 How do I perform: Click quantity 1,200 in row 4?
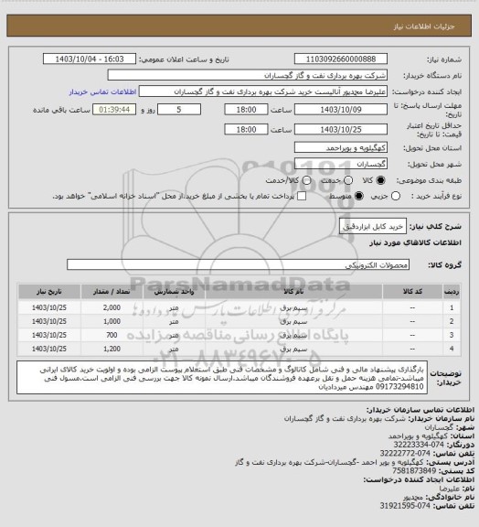[x=112, y=349]
